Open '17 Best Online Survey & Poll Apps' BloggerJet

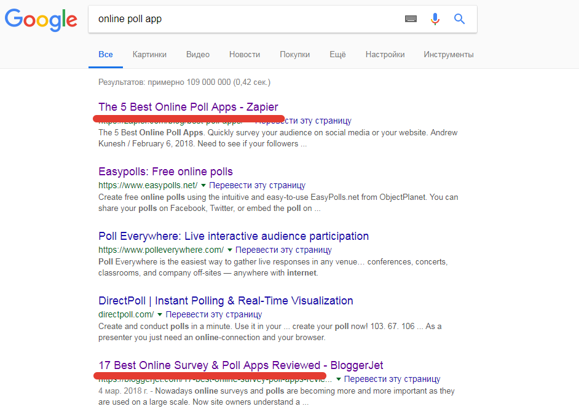240,365
